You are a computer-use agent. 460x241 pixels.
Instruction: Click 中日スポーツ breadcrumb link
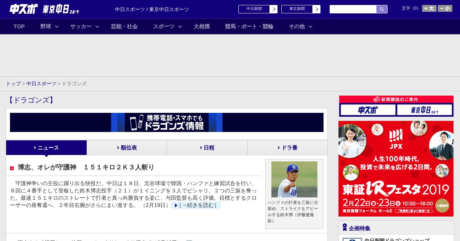point(41,83)
